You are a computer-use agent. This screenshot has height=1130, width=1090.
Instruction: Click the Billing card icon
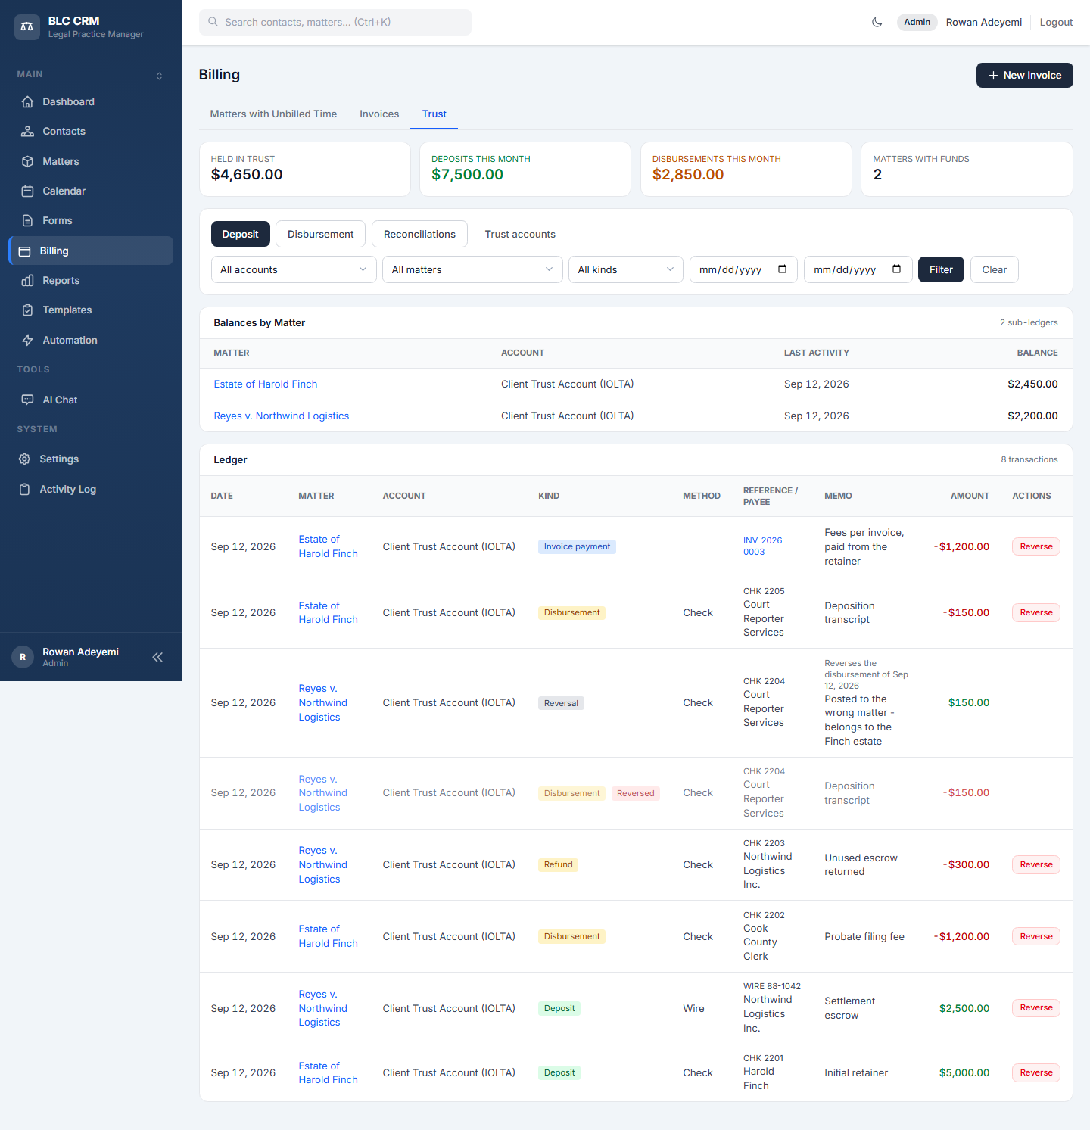point(25,251)
